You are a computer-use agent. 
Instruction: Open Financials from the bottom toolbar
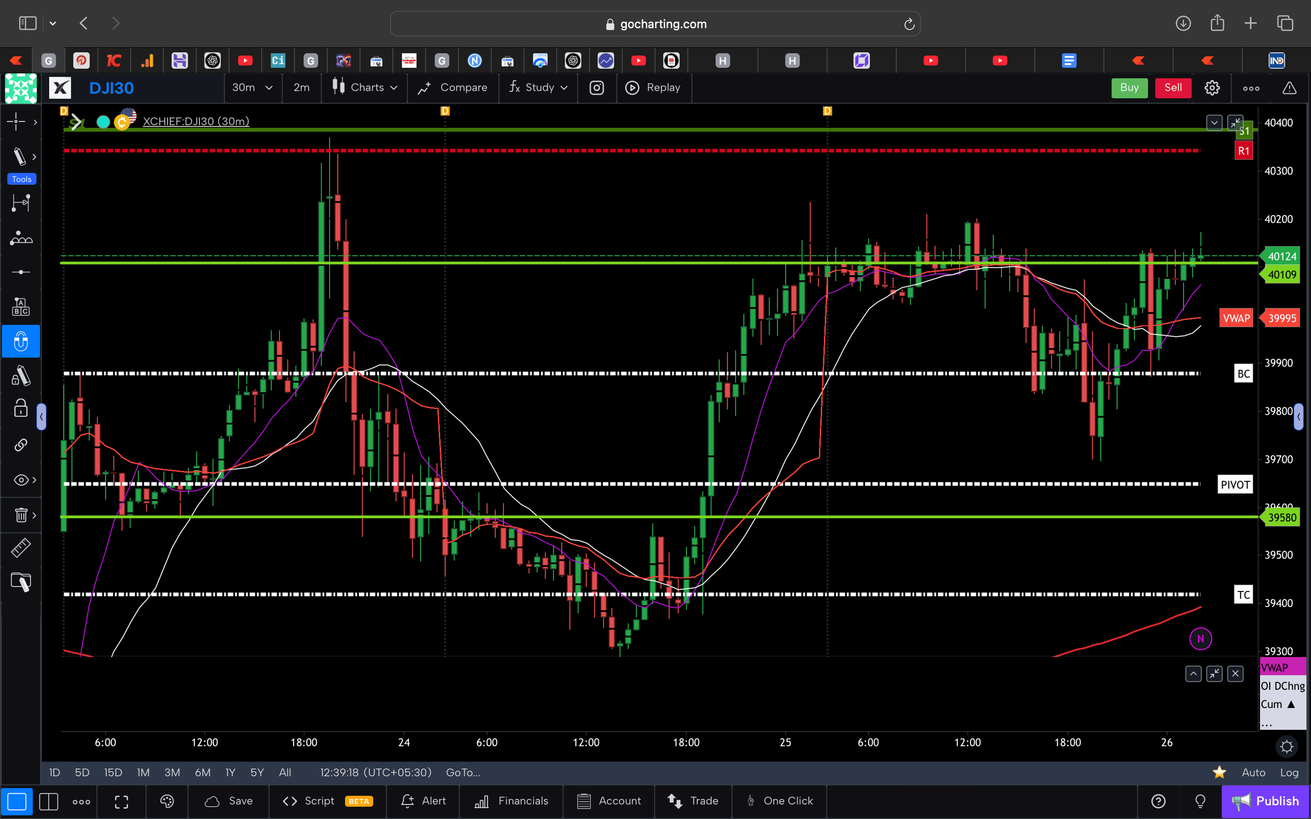pos(511,801)
